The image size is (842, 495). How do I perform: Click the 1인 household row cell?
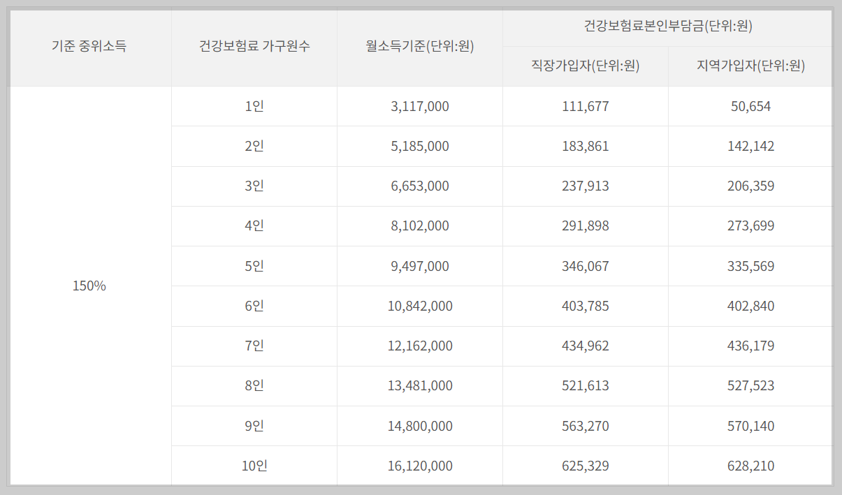[x=254, y=106]
